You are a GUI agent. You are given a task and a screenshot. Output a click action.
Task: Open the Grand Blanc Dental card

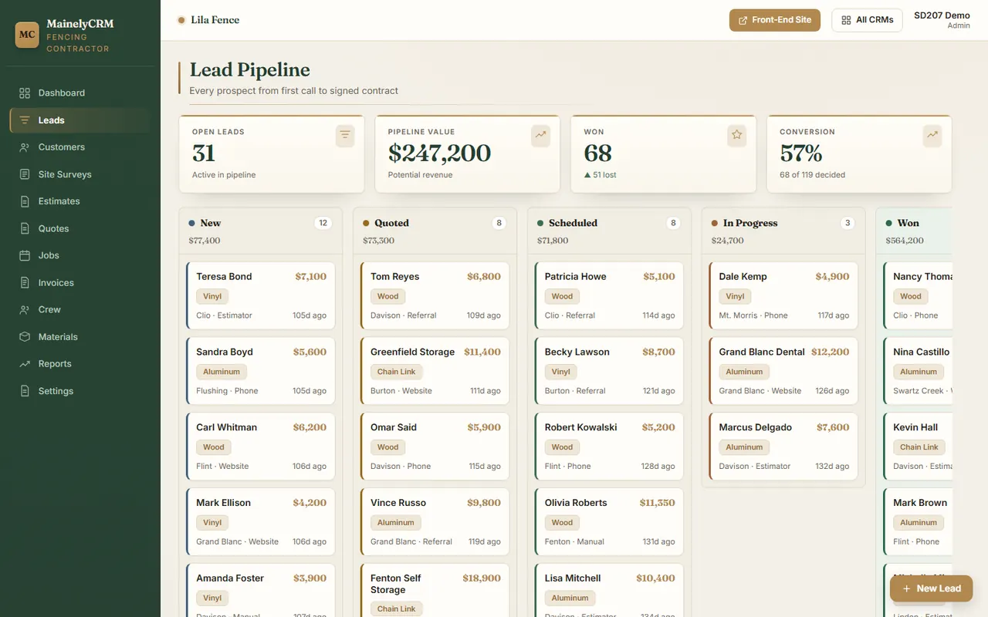click(784, 371)
